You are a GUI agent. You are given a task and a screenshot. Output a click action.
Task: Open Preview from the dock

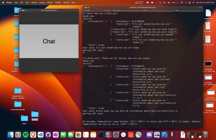[157, 135]
